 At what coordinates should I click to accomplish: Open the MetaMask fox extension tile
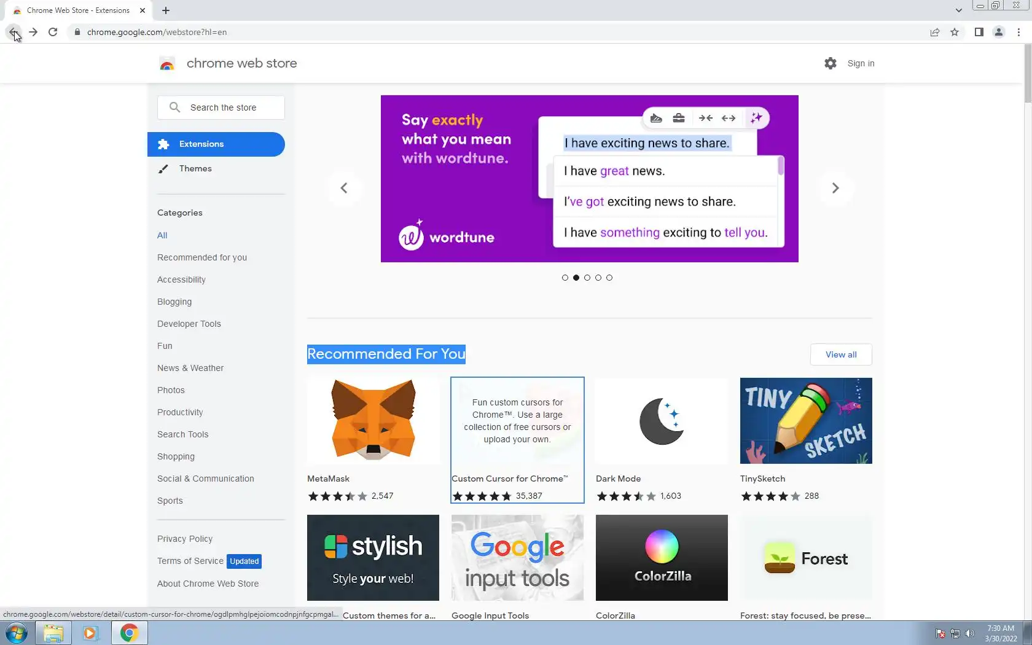point(373,440)
